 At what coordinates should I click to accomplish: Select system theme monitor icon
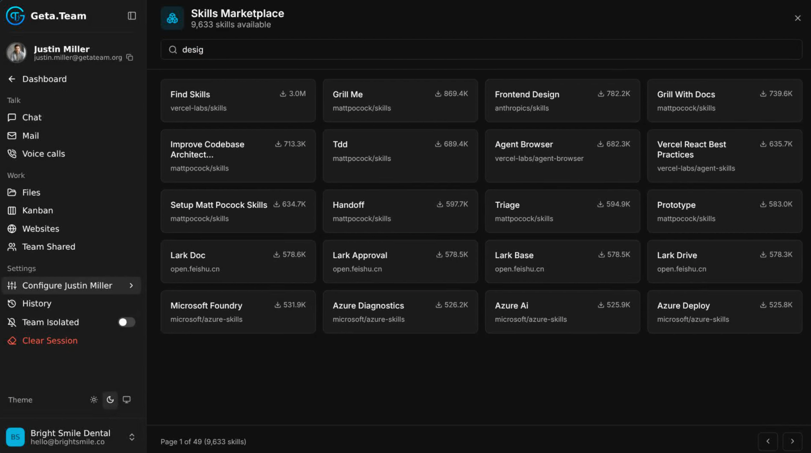pos(127,400)
